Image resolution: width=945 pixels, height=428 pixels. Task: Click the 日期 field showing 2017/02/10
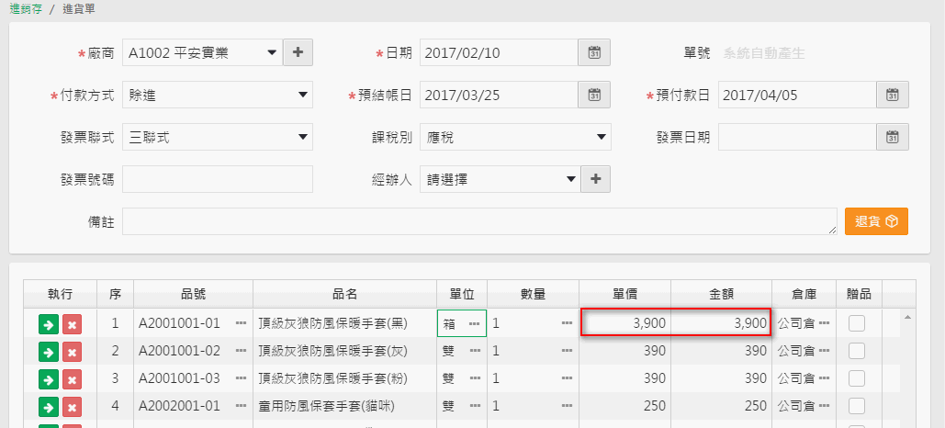tap(499, 52)
